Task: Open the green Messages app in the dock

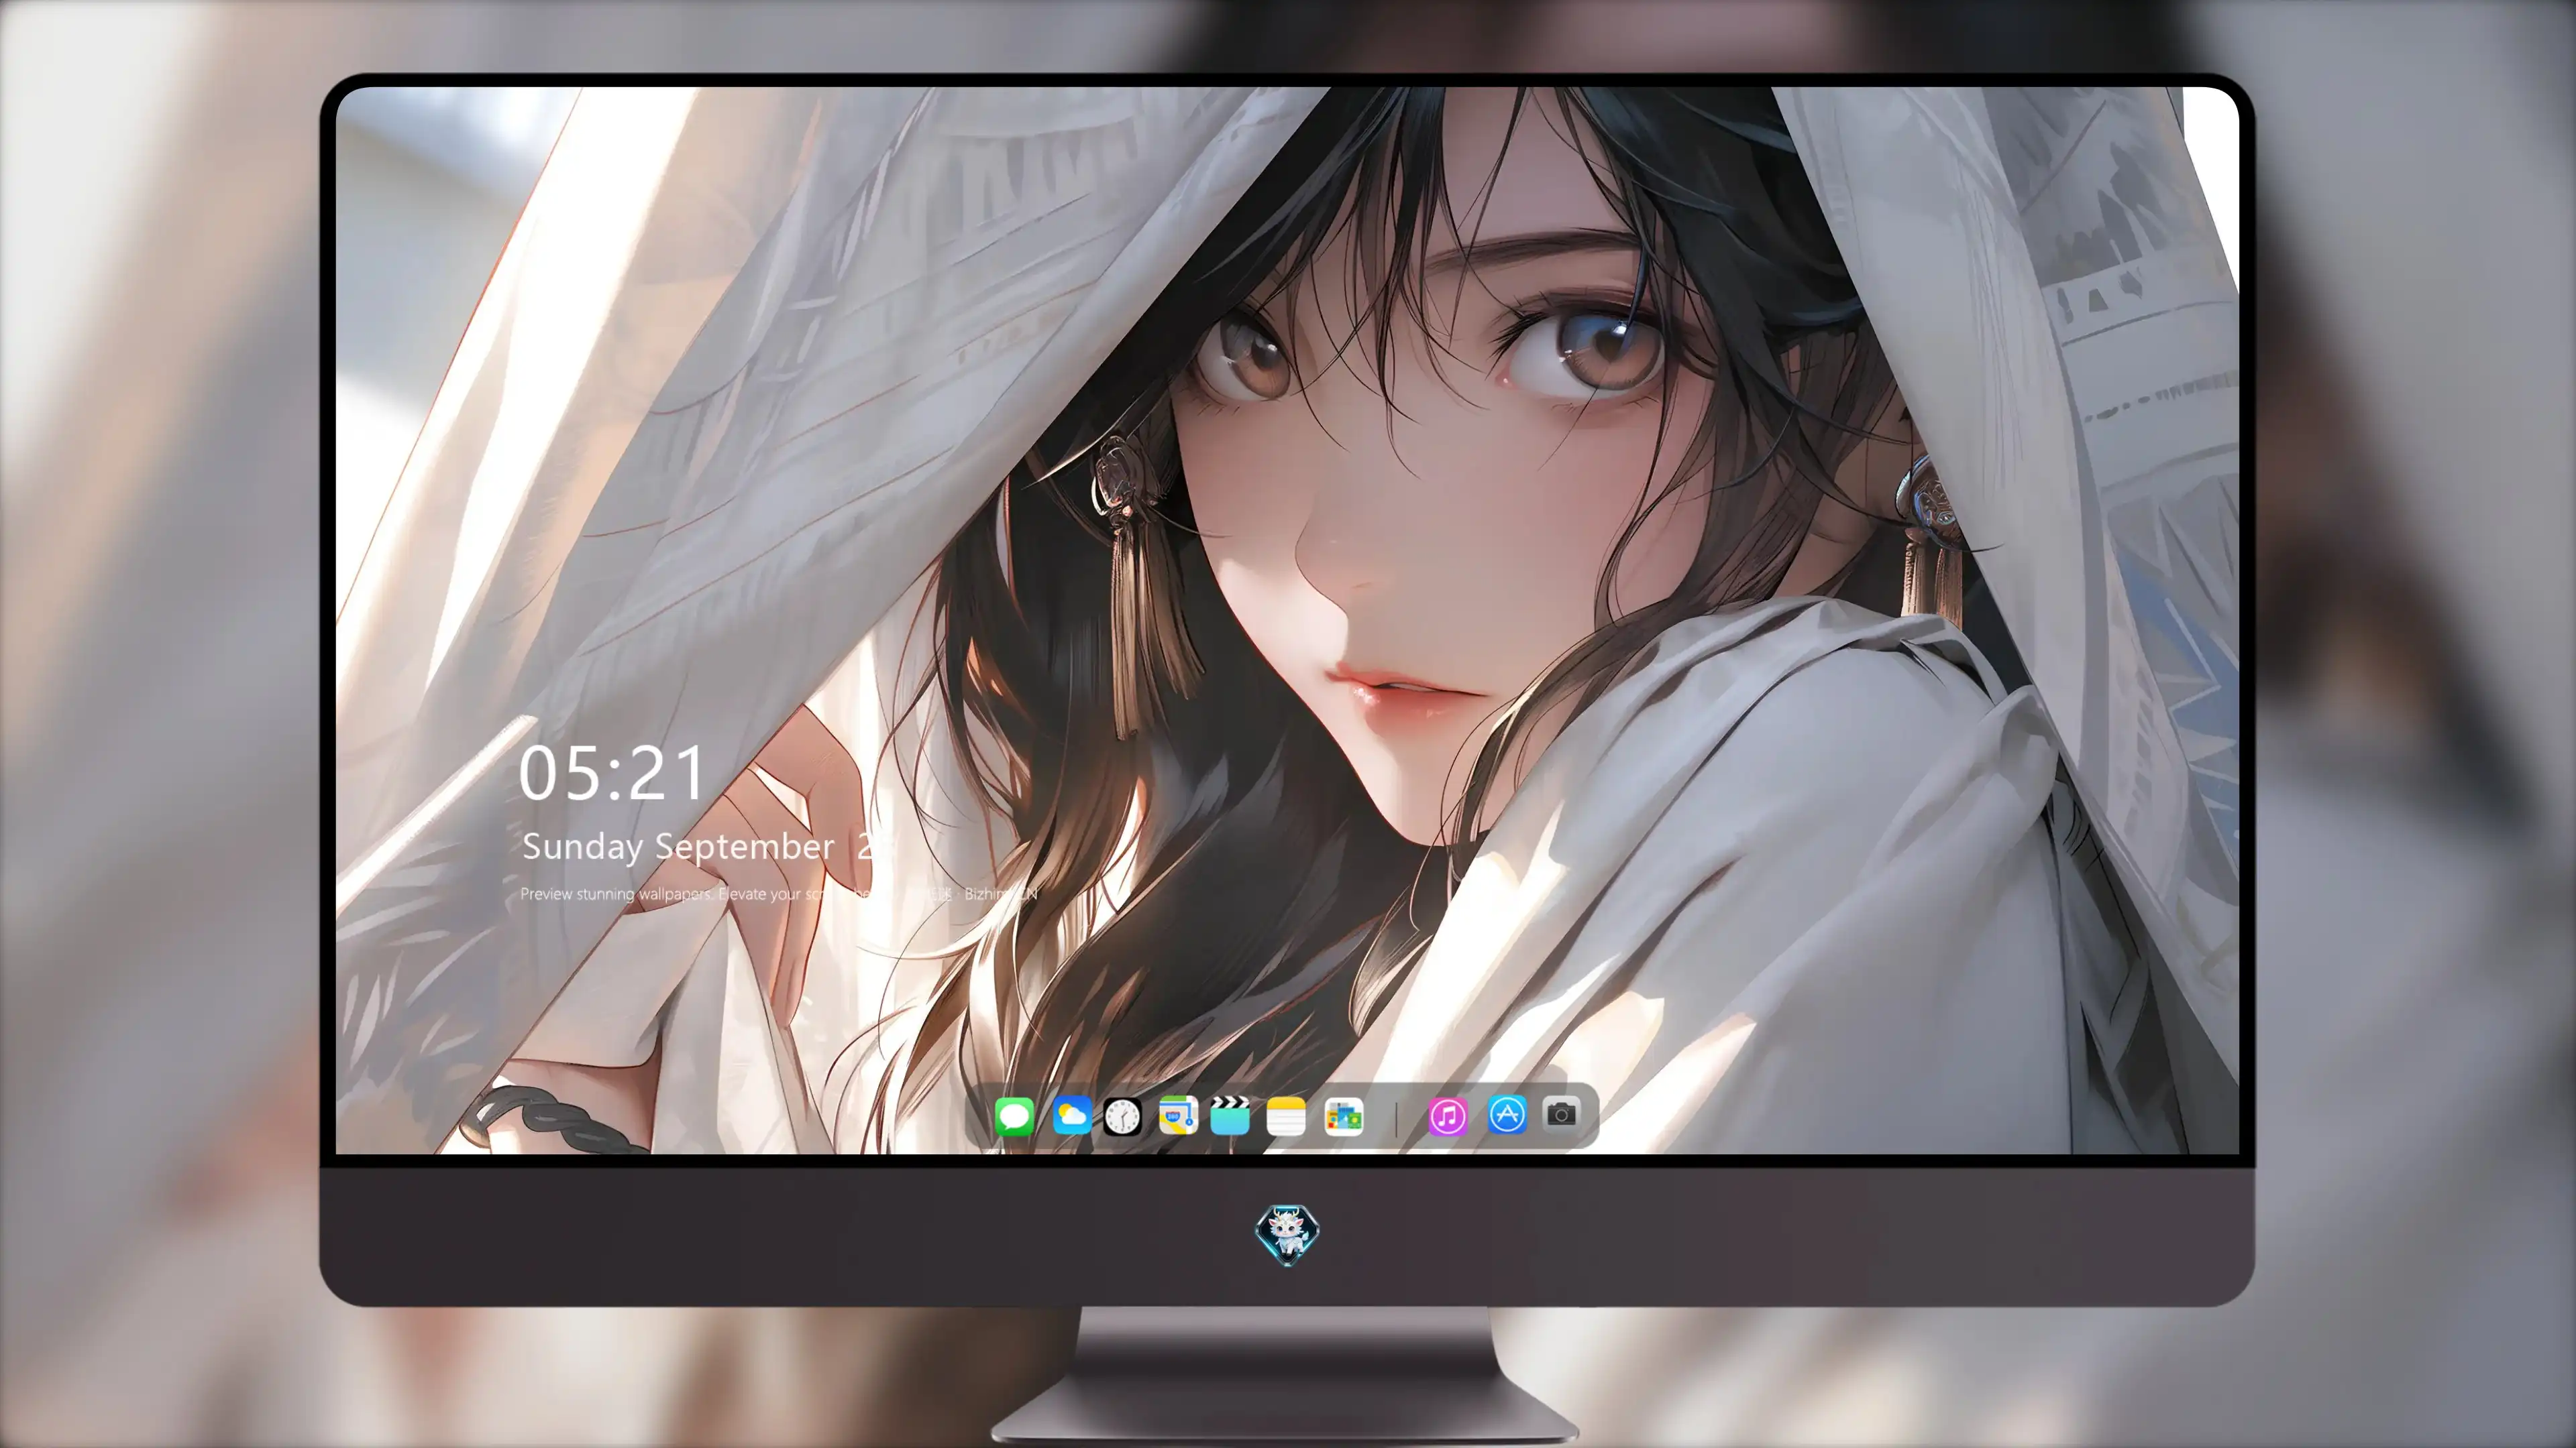Action: coord(1014,1115)
